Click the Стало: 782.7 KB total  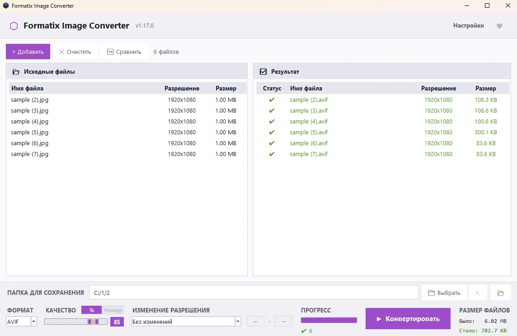[483, 331]
